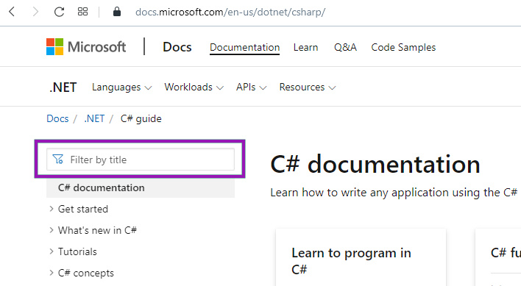Open the APIs dropdown menu

(251, 87)
